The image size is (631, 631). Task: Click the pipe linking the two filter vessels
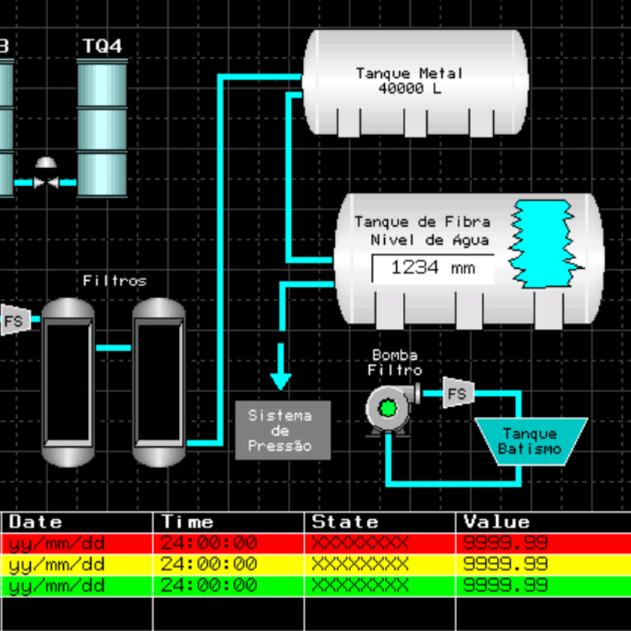point(114,348)
